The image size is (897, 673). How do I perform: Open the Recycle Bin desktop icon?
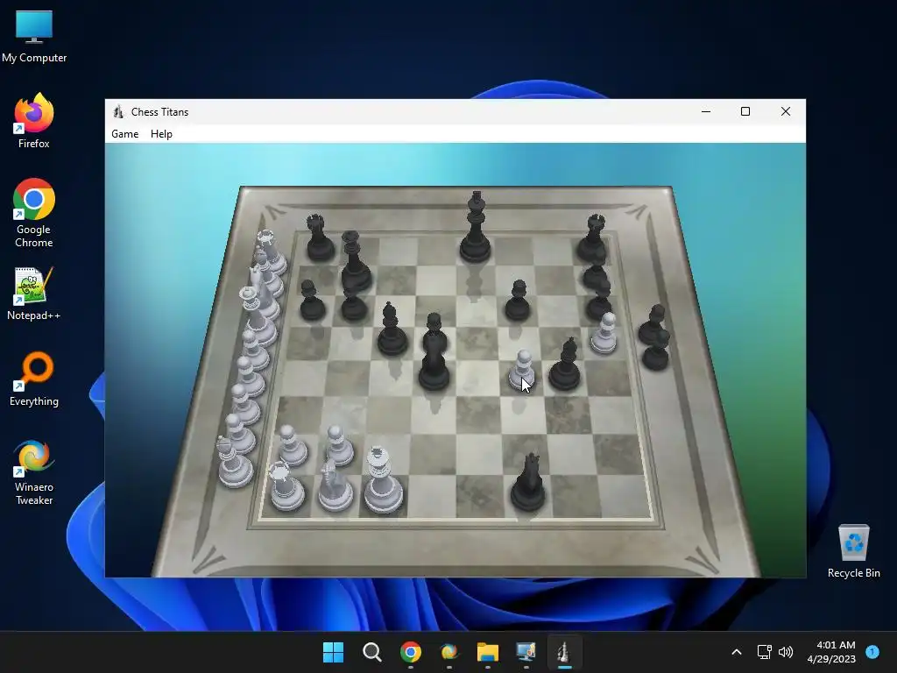coord(853,551)
